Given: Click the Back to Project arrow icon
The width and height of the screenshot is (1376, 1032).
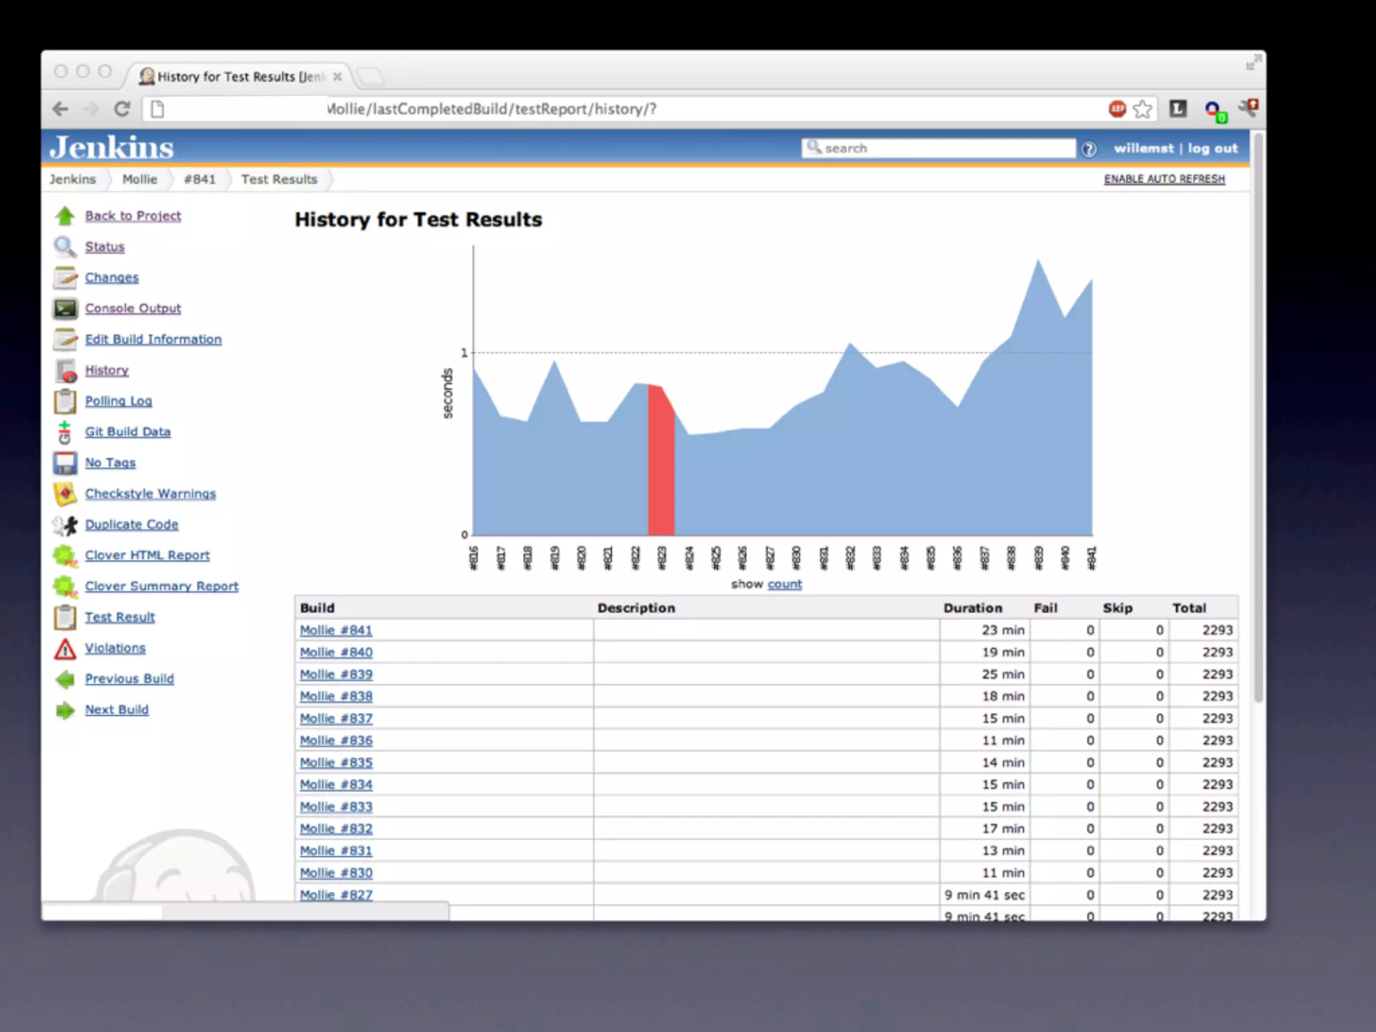Looking at the screenshot, I should (x=65, y=216).
